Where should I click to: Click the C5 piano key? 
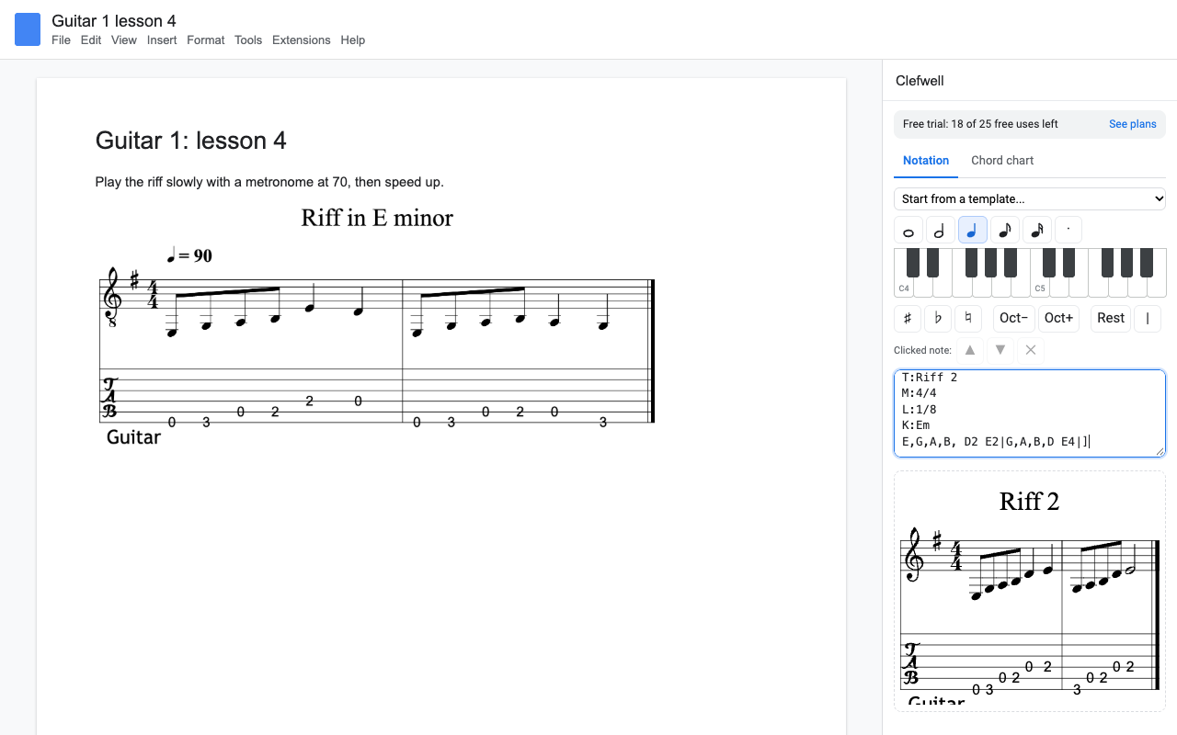click(1040, 288)
